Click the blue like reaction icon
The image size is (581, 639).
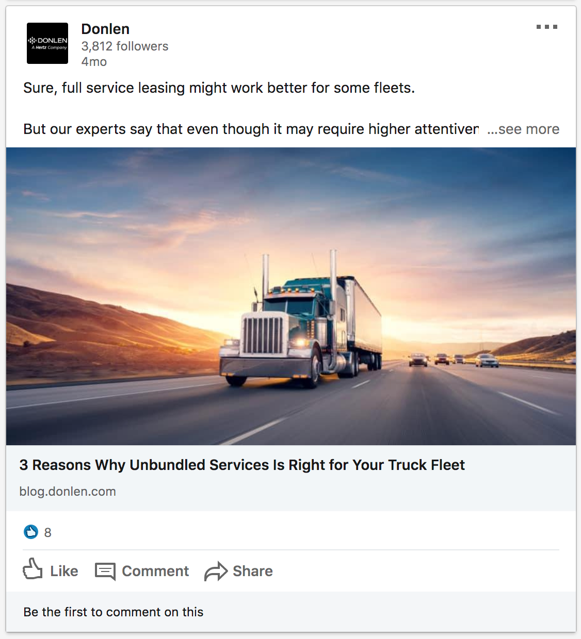(x=31, y=532)
